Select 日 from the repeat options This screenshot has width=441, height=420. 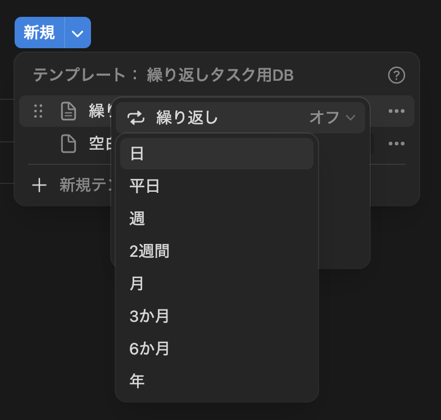(216, 154)
